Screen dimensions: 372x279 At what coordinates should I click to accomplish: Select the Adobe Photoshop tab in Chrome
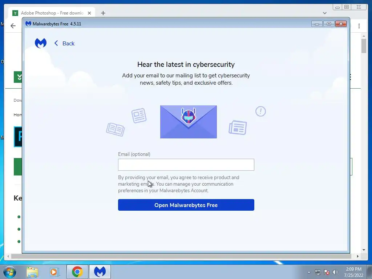(x=52, y=13)
